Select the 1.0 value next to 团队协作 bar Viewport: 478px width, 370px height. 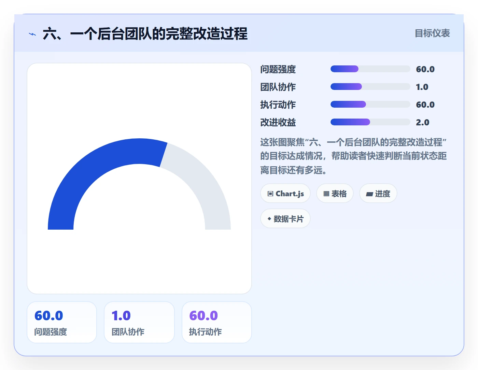[422, 87]
